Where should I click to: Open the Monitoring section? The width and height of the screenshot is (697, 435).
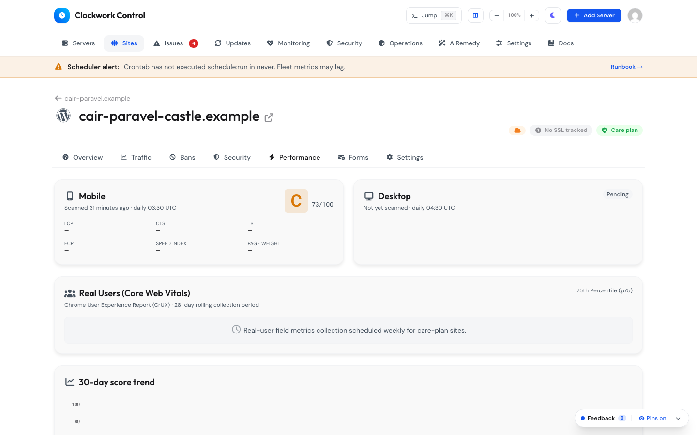pyautogui.click(x=288, y=43)
